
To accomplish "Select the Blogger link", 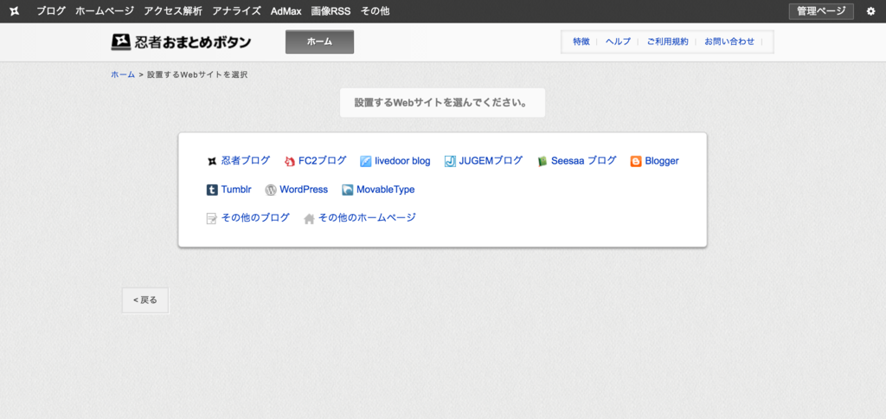I will 662,161.
